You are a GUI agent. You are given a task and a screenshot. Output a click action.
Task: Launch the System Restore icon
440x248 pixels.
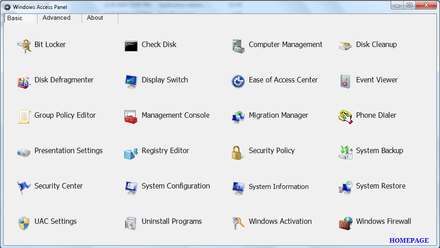click(x=346, y=188)
